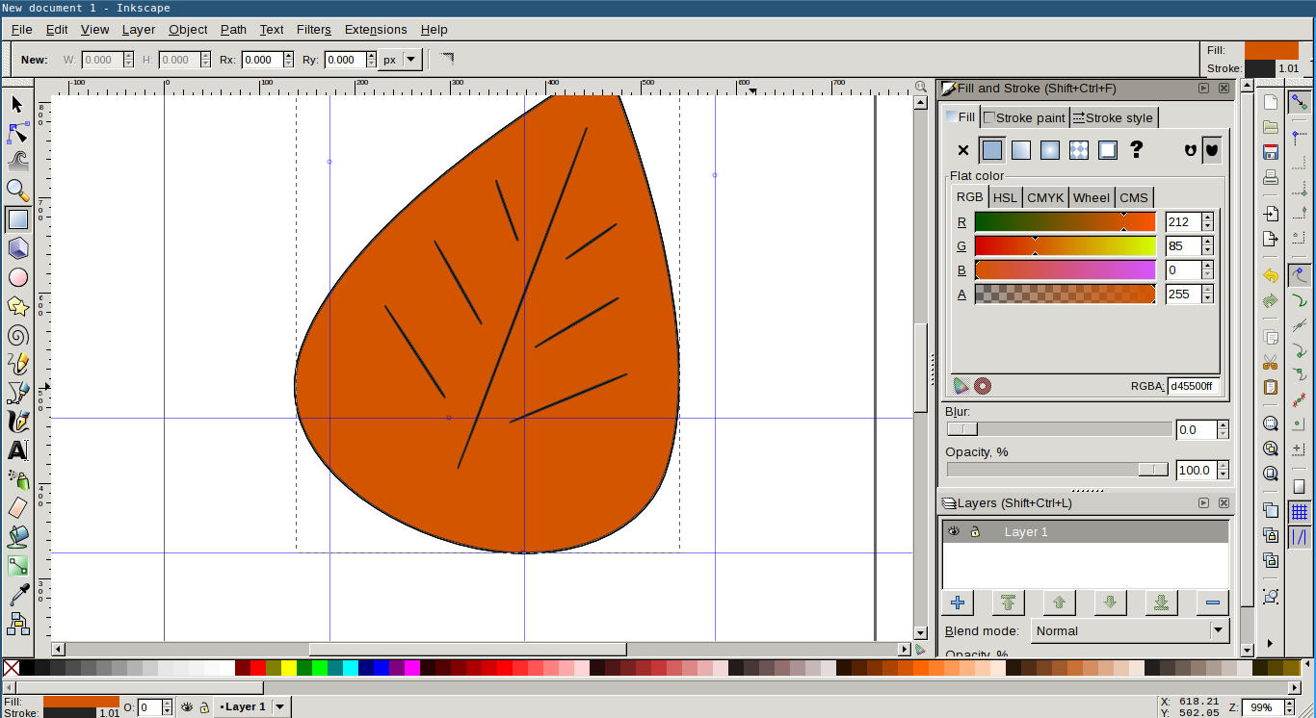Viewport: 1316px width, 718px height.
Task: Iconify the Fill and Stroke panel
Action: coord(1203,88)
